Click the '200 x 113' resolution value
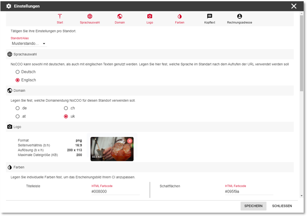 point(74,150)
